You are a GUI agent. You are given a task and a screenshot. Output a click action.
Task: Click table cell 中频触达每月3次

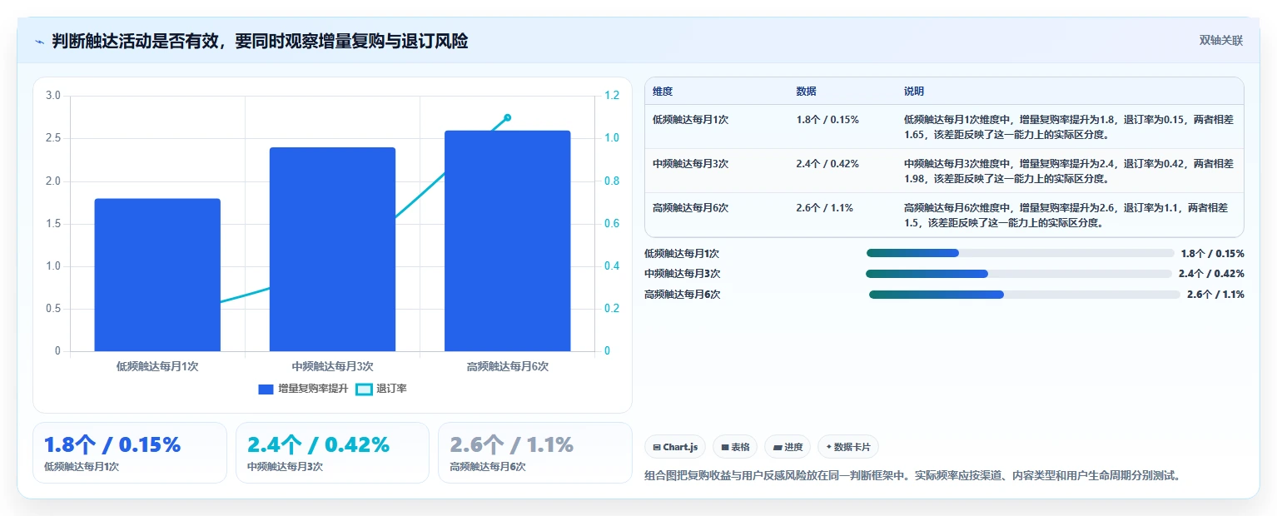(x=691, y=164)
